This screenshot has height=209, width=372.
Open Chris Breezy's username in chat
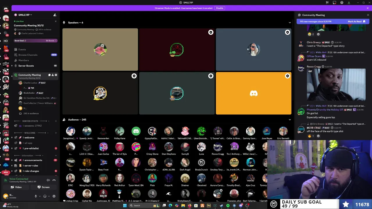coord(314,42)
